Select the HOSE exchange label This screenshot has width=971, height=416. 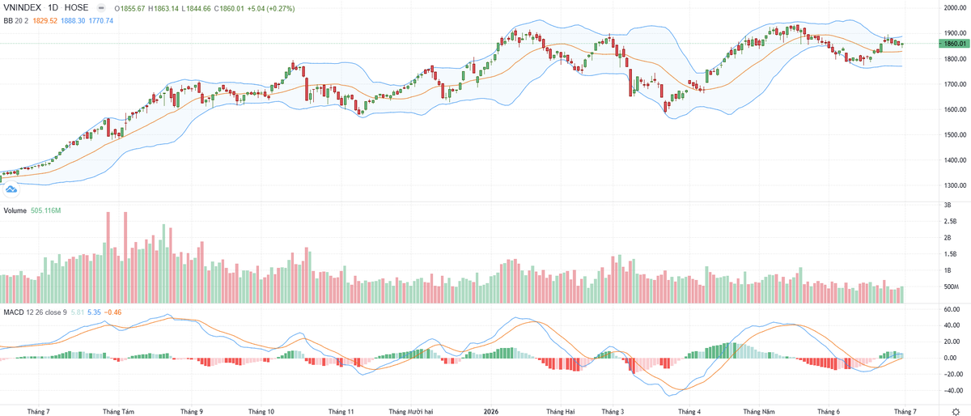point(77,8)
